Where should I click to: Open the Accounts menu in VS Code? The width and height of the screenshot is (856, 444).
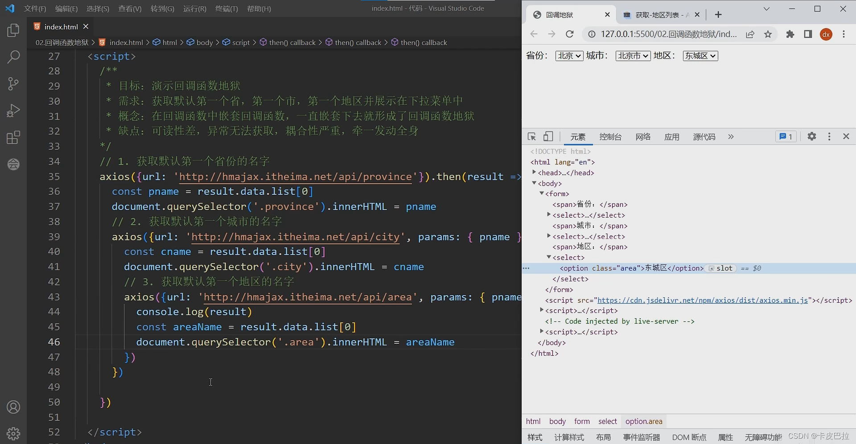tap(13, 407)
